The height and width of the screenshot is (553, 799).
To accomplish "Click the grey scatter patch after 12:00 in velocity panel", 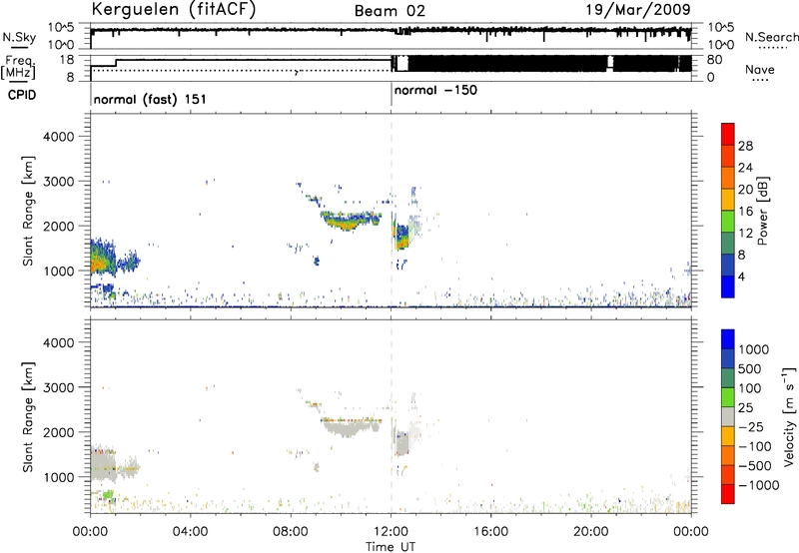I will tap(401, 441).
